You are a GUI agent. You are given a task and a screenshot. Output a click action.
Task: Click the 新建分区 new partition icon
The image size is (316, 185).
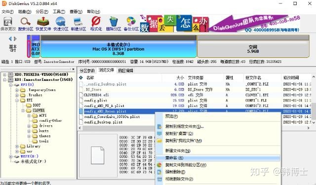[79, 24]
